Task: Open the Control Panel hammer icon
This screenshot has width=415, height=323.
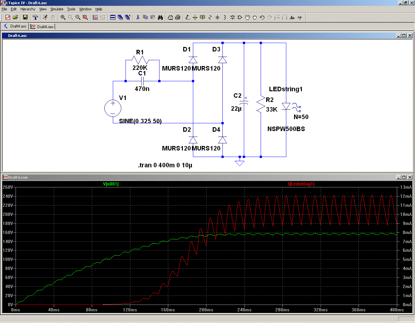Action: click(x=35, y=17)
